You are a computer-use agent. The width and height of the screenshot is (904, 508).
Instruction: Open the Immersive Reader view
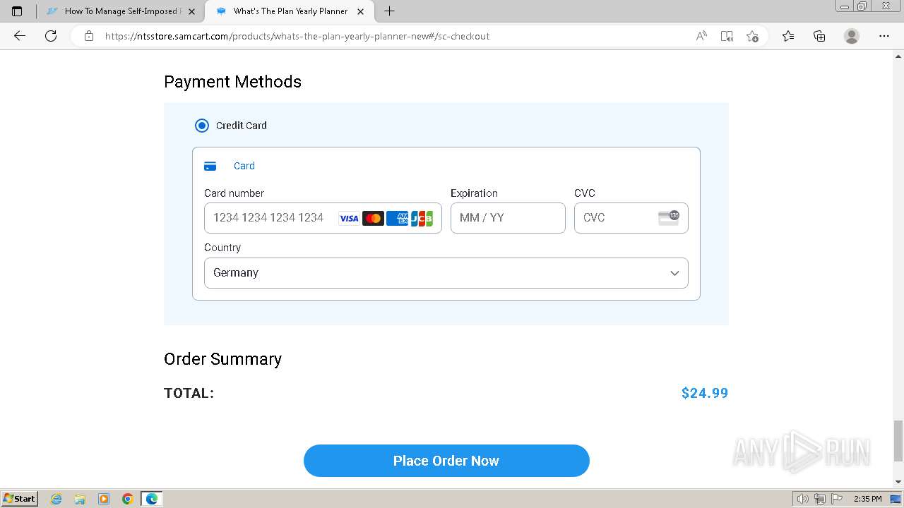[727, 36]
